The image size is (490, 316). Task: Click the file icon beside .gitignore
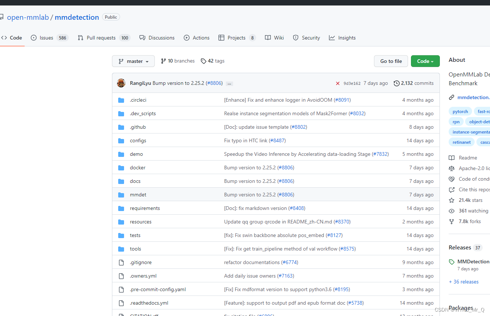click(x=121, y=262)
